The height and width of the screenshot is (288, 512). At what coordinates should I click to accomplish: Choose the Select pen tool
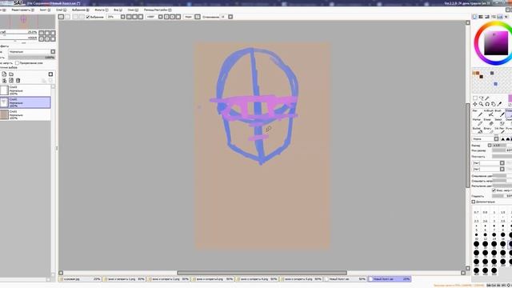tap(499, 122)
